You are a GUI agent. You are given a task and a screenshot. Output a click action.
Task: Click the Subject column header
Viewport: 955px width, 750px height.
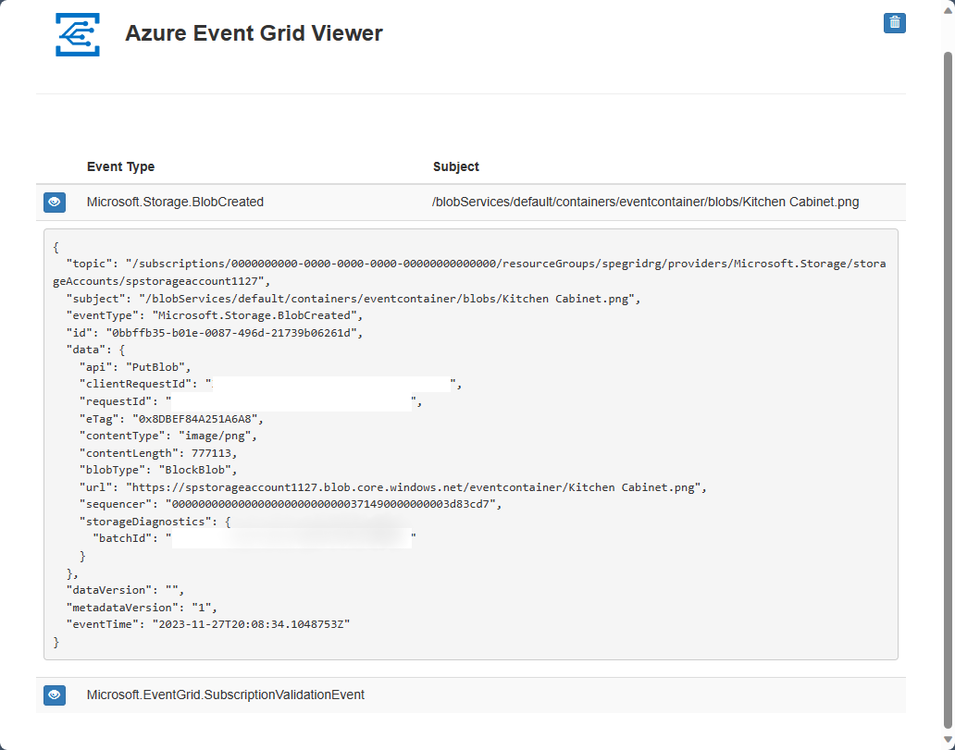coord(454,166)
